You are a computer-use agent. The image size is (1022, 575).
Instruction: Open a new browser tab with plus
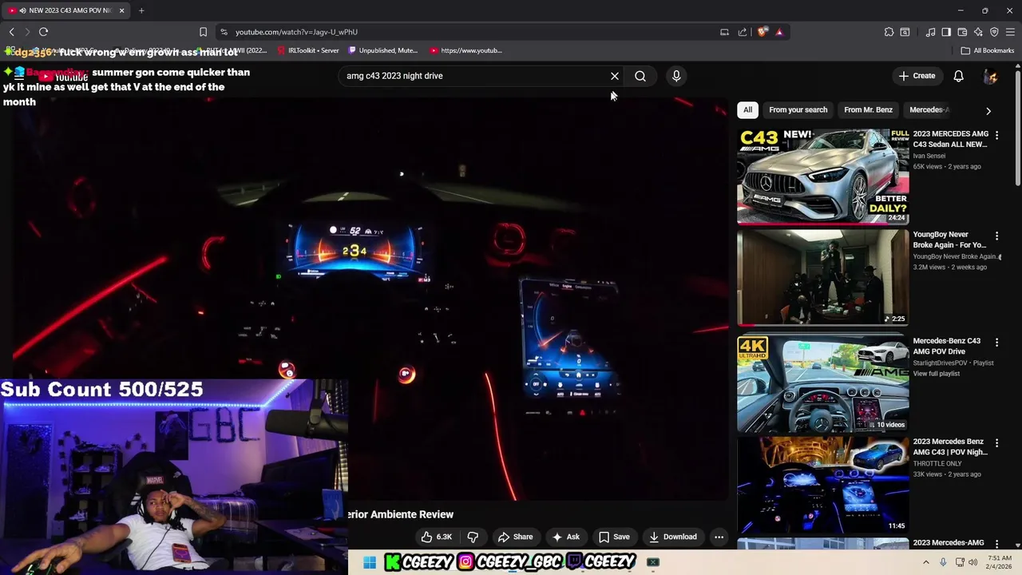[x=141, y=10]
